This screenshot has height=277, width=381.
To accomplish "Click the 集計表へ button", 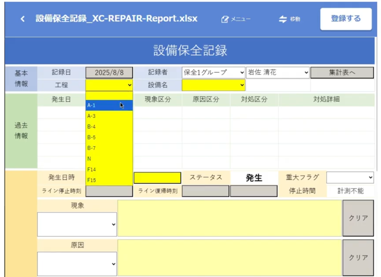I will 342,73.
